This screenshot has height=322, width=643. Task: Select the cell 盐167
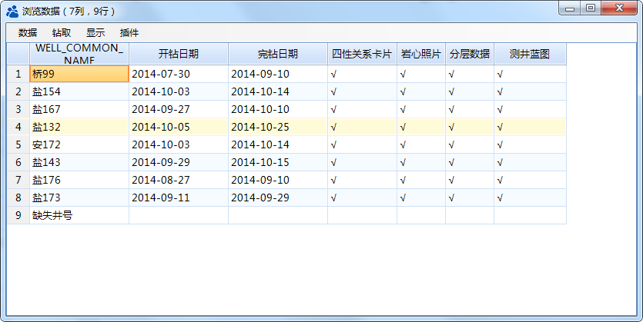pyautogui.click(x=79, y=109)
